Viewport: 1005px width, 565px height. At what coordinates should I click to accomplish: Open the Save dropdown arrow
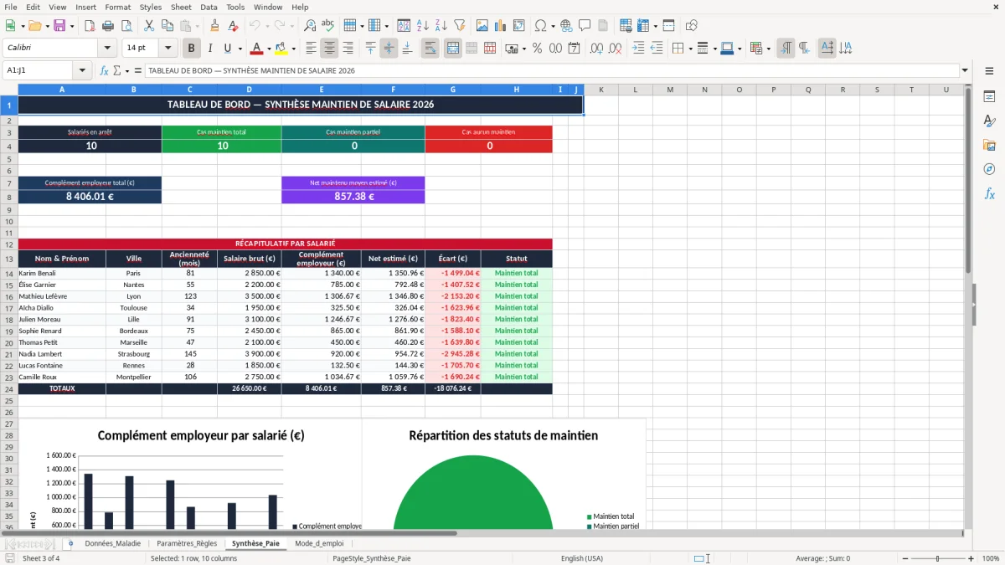tap(71, 26)
